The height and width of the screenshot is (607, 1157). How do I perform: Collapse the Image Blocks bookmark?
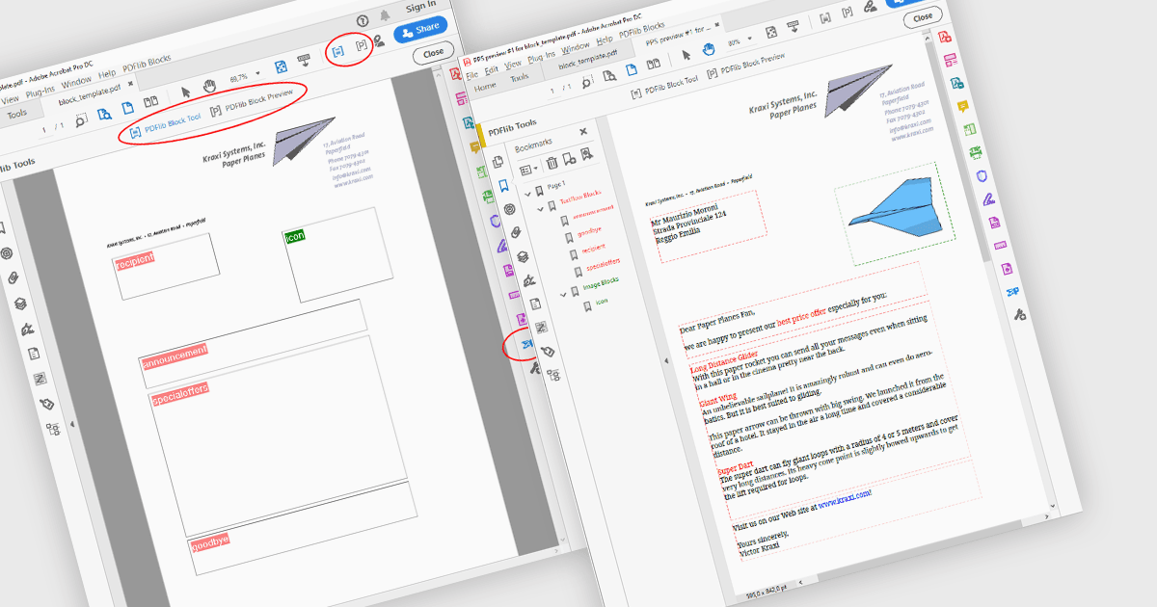tap(564, 293)
